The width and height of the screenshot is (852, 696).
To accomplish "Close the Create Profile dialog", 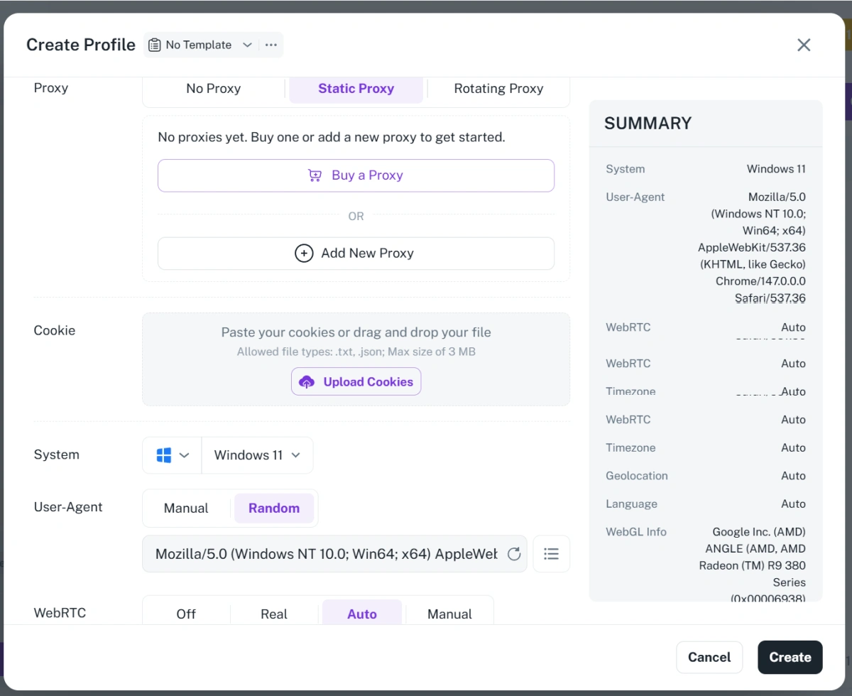I will coord(804,45).
